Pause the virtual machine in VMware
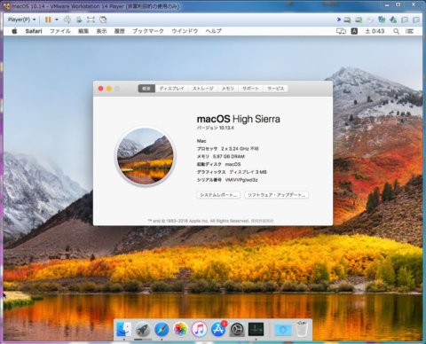This screenshot has height=344, width=426. click(48, 20)
